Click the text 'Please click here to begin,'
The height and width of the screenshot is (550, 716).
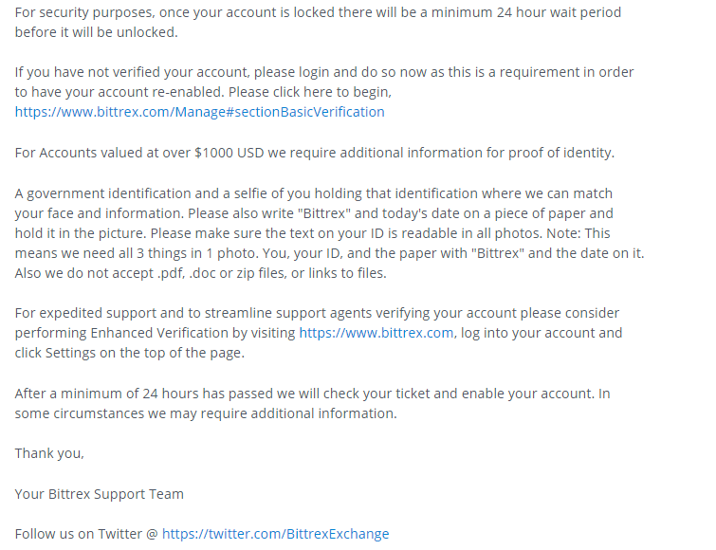click(310, 92)
